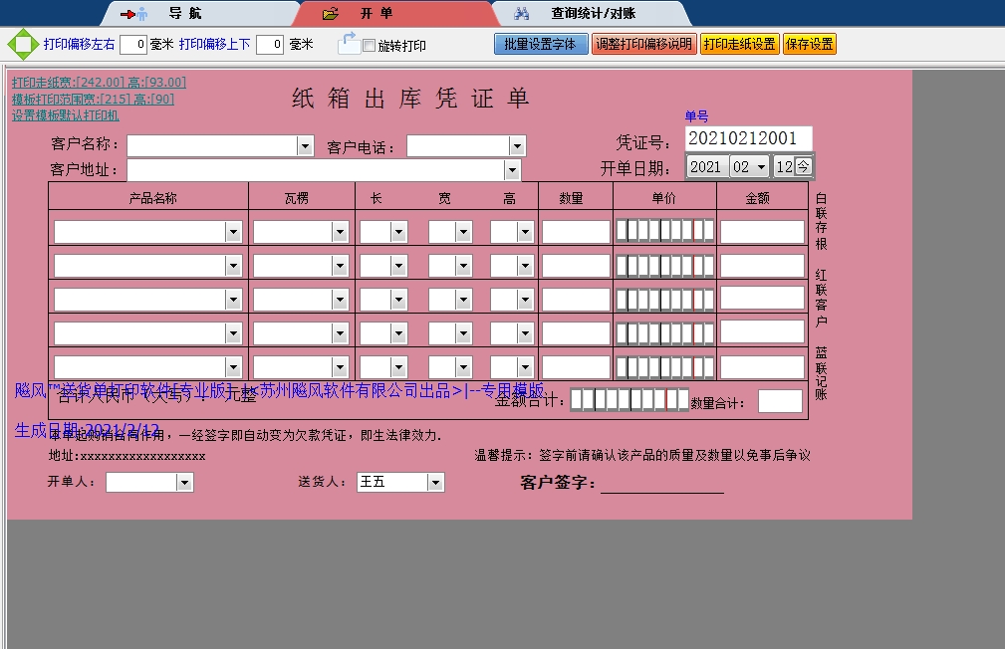The height and width of the screenshot is (649, 1005).
Task: Click the 今 today button beside date
Action: pos(803,166)
